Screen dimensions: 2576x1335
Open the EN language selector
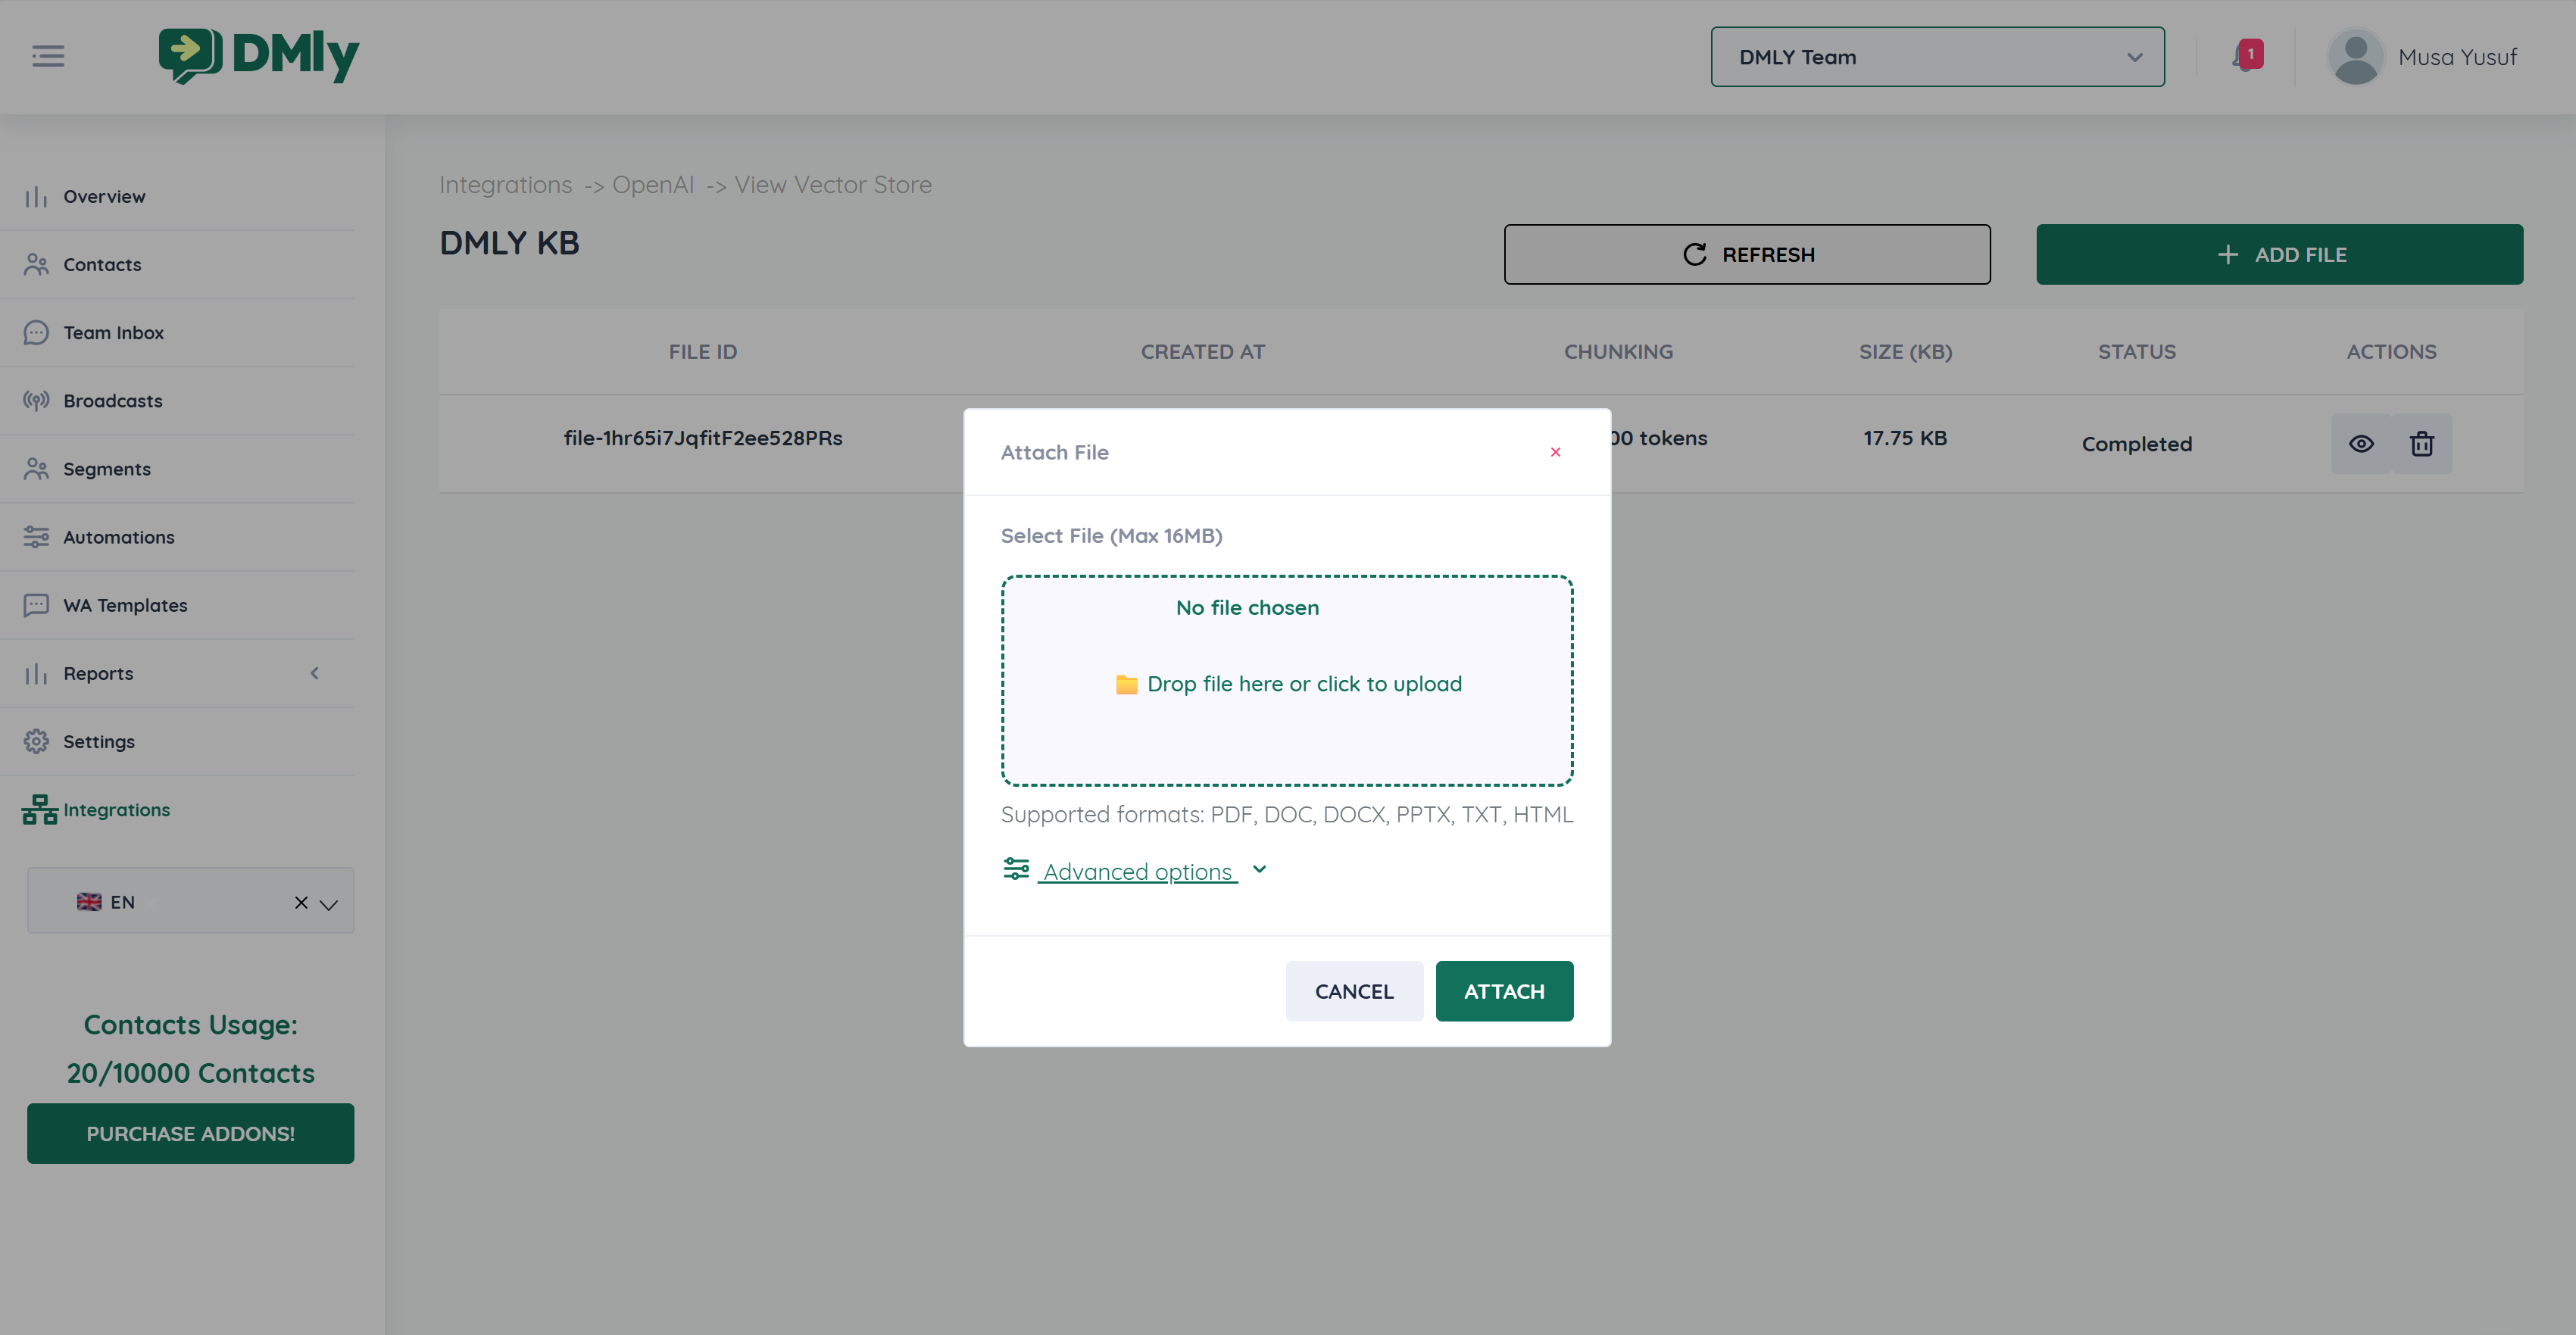(x=329, y=903)
